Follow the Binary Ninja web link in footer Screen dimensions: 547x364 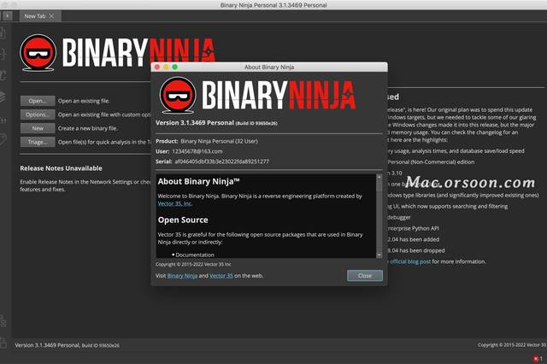pyautogui.click(x=182, y=275)
